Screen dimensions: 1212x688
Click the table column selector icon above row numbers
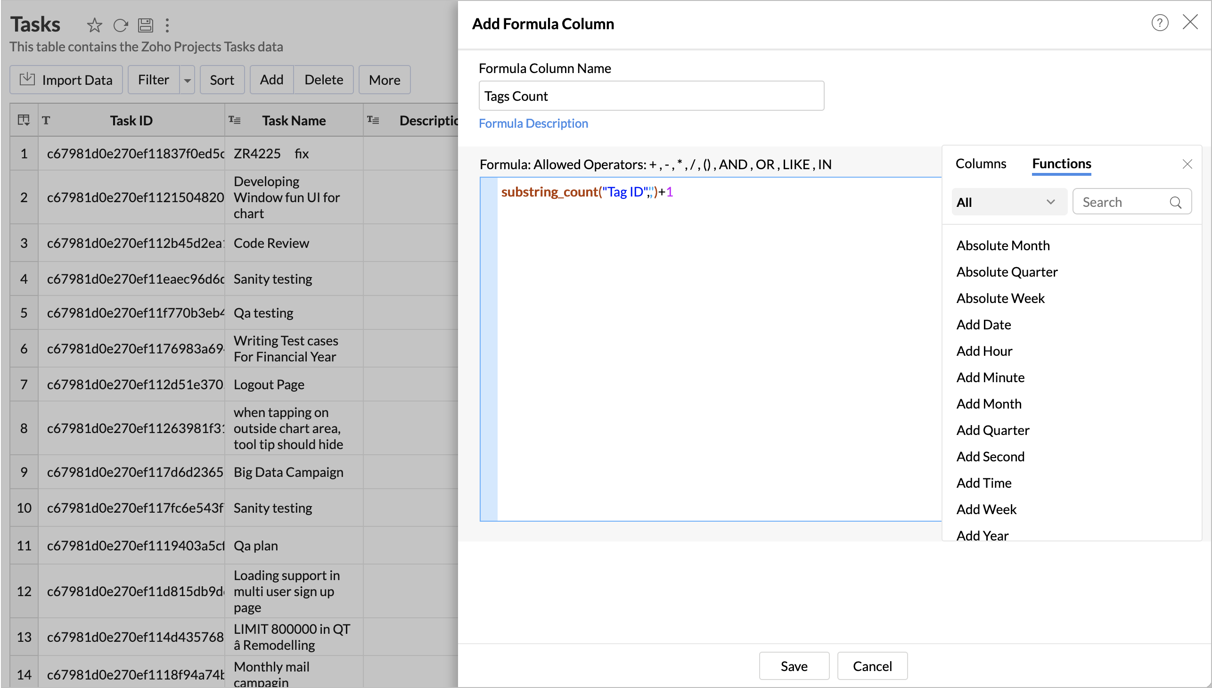tap(24, 120)
